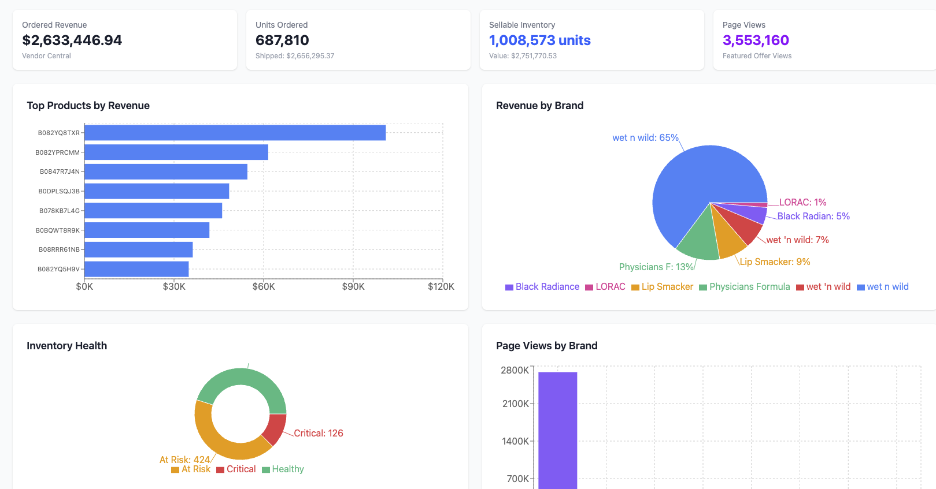Image resolution: width=936 pixels, height=489 pixels.
Task: Click the 'Page Views by Brand' heading
Action: point(547,346)
